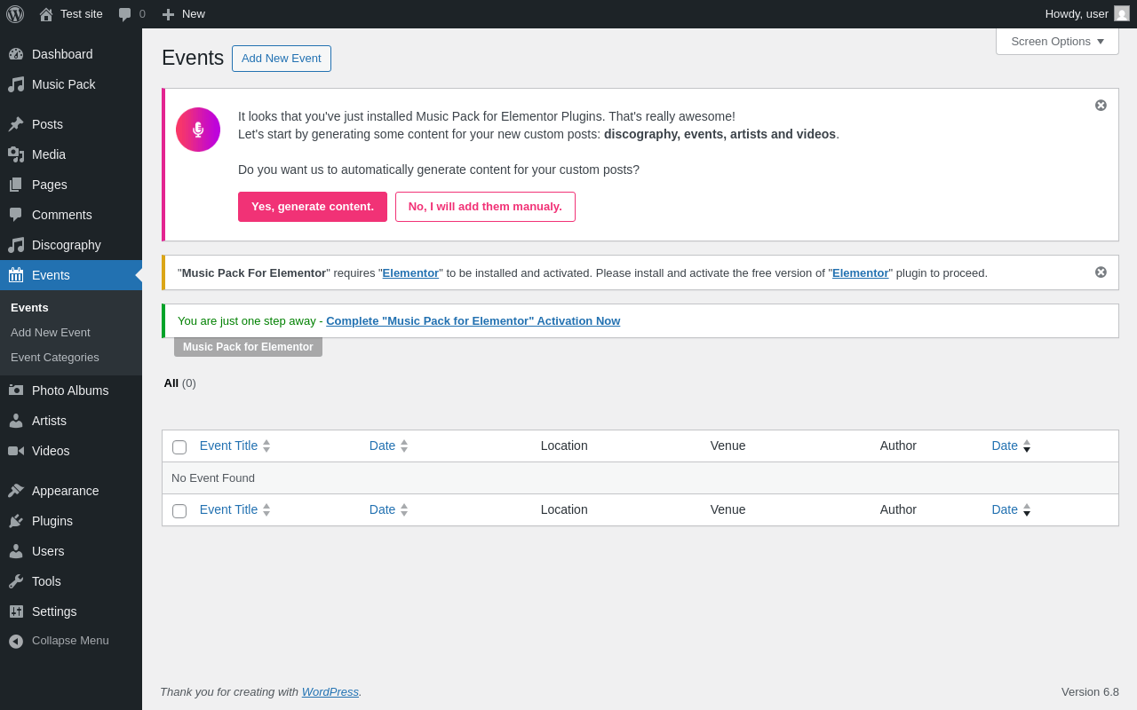Click the user avatar icon
1137x710 pixels.
click(x=1122, y=13)
